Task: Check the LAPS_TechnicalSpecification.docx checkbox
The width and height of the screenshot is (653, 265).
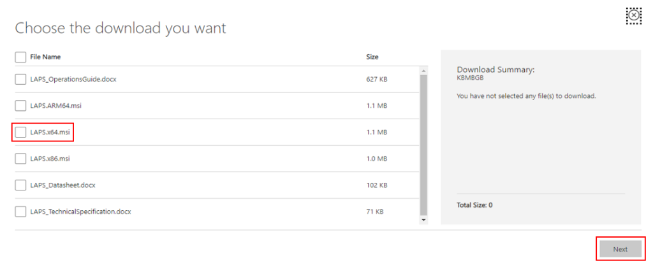Action: 20,211
